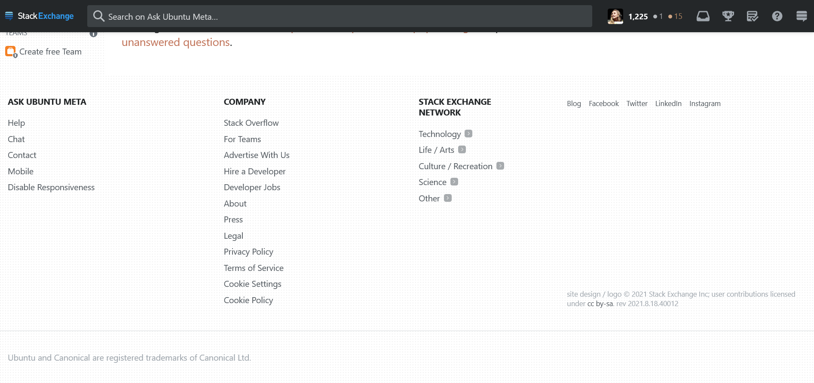Open the Contact footer link
Screen dimensions: 814x383
click(x=22, y=155)
